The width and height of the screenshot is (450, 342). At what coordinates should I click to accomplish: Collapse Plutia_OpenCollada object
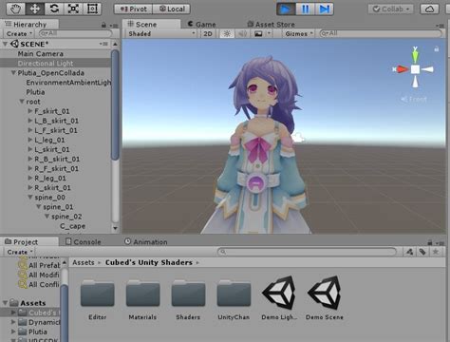[x=13, y=73]
